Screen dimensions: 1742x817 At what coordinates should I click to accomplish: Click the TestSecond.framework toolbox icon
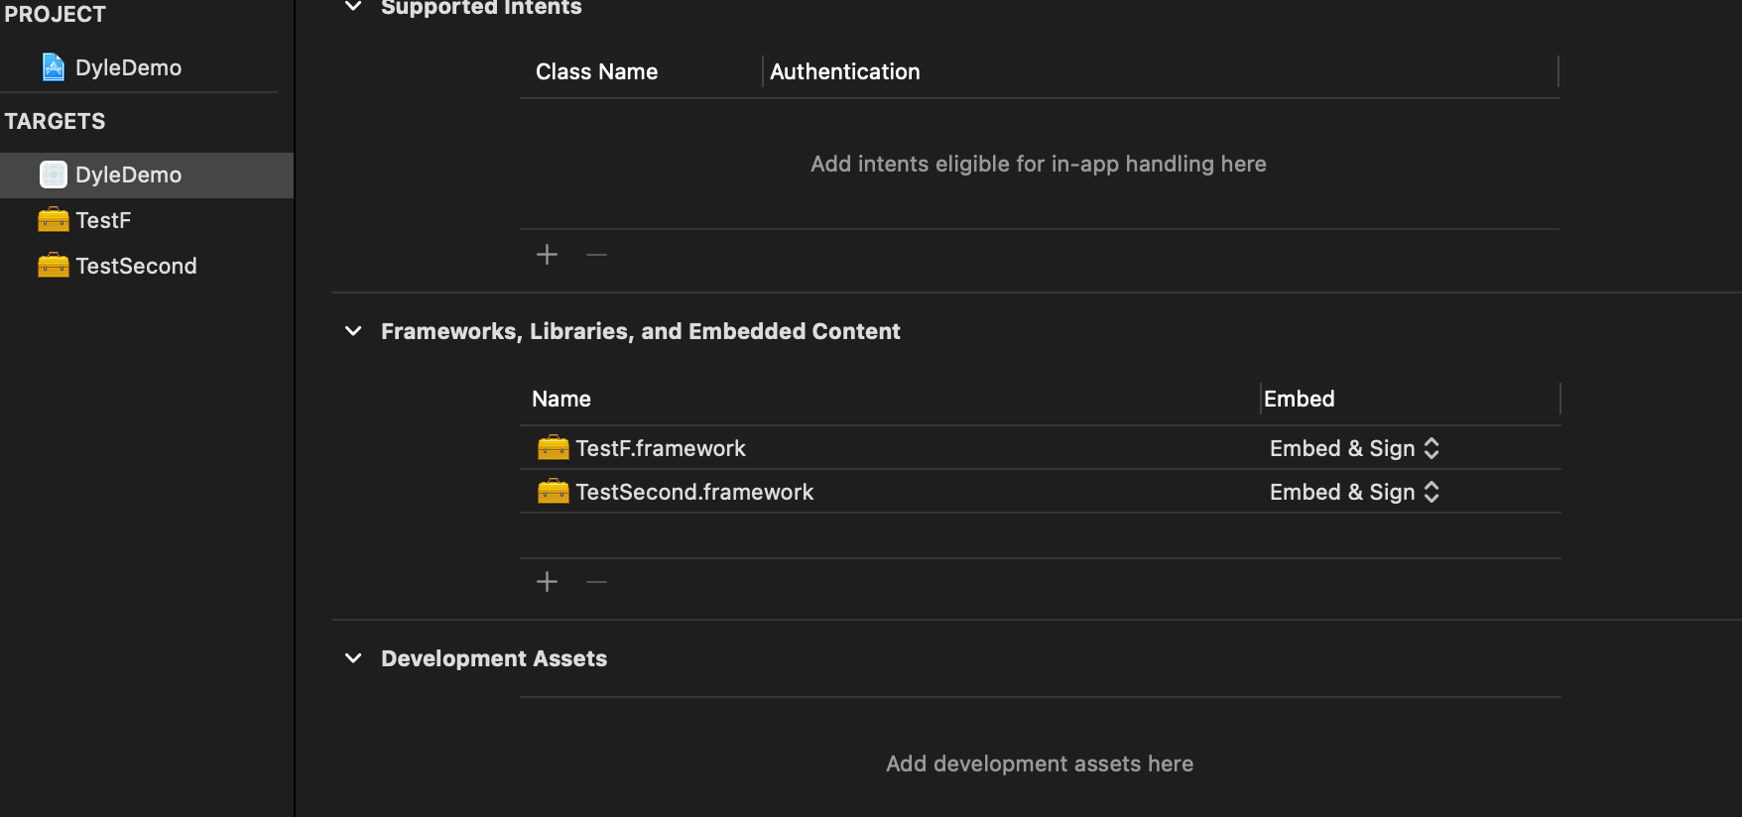pyautogui.click(x=554, y=492)
